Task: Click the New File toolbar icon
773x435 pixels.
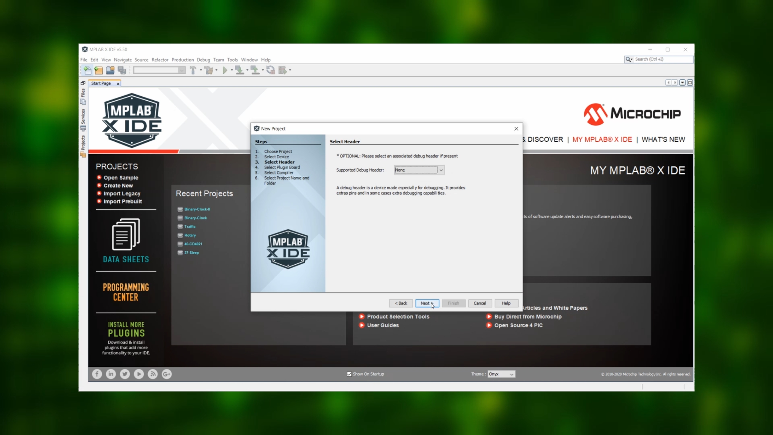Action: coord(87,70)
